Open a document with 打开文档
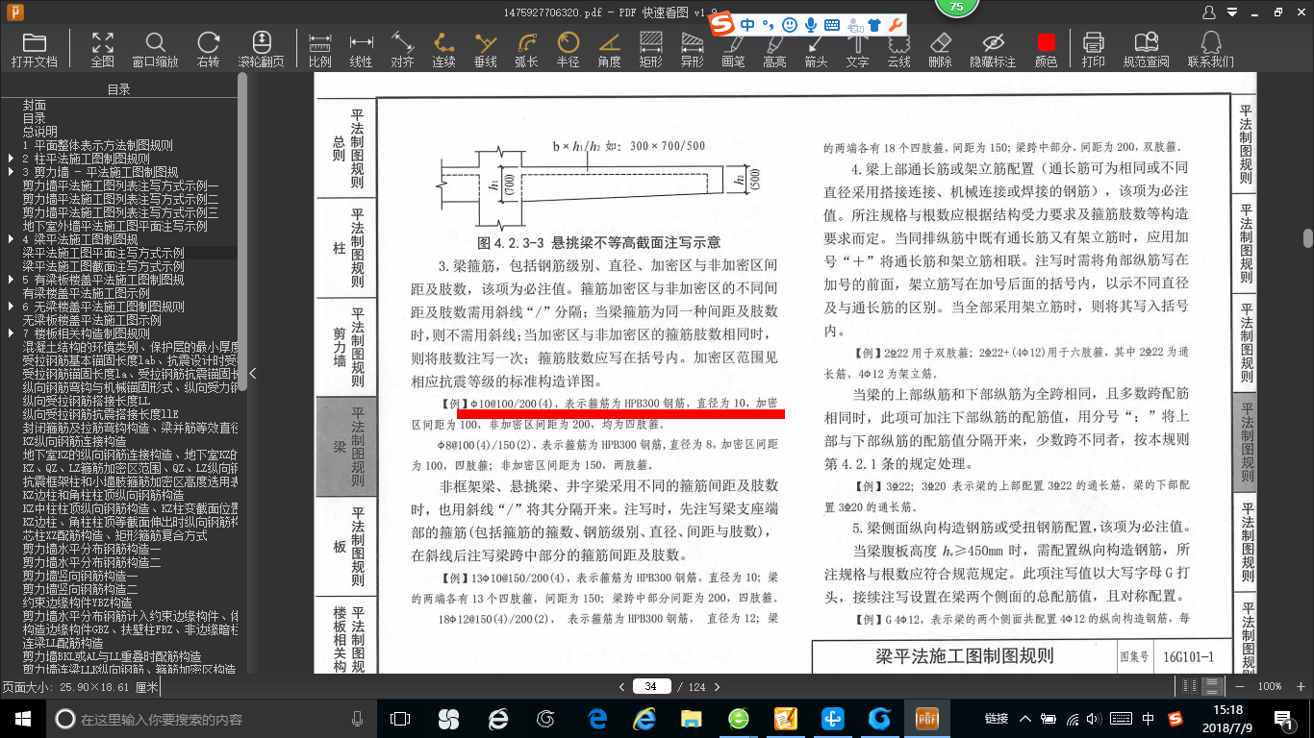This screenshot has width=1314, height=738. coord(35,50)
